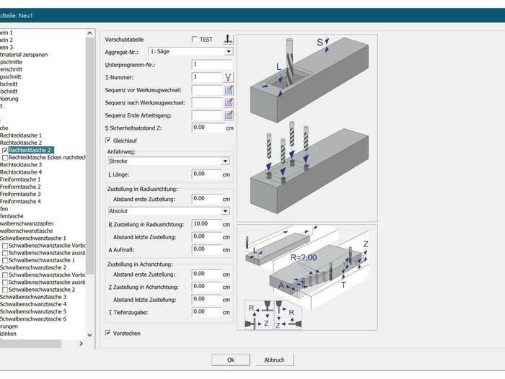Select Freiformtasche 1 in the tree
Viewport: 505px width, 379px height.
point(21,179)
